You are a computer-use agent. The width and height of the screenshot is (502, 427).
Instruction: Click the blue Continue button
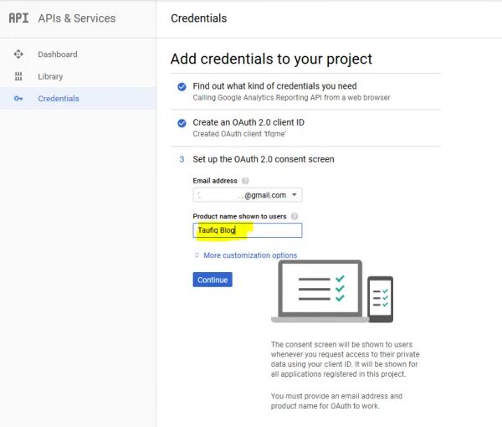tap(213, 280)
